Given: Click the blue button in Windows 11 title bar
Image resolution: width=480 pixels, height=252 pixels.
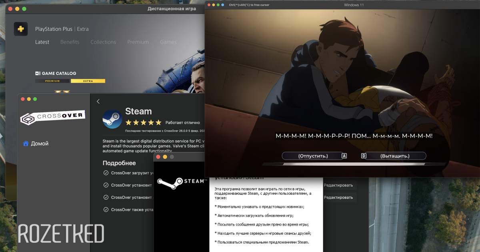Looking at the screenshot, I should (223, 5).
